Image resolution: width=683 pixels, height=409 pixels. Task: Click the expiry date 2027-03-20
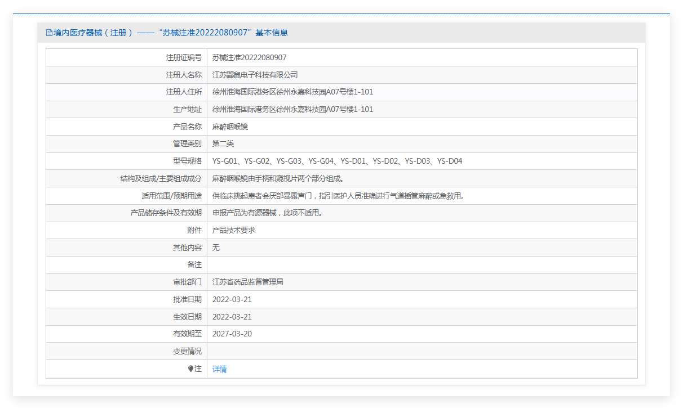(x=232, y=334)
